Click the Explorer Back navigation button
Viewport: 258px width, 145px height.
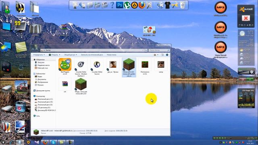(33, 50)
